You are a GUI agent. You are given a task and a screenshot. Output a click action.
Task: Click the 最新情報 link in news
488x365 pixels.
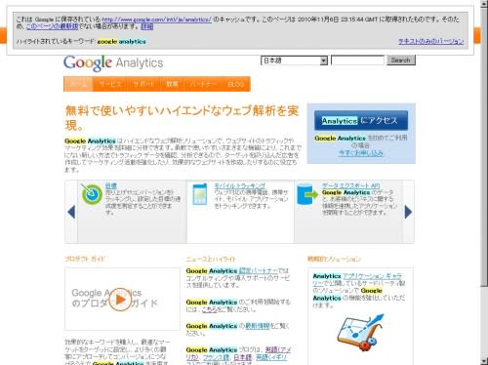tap(258, 326)
